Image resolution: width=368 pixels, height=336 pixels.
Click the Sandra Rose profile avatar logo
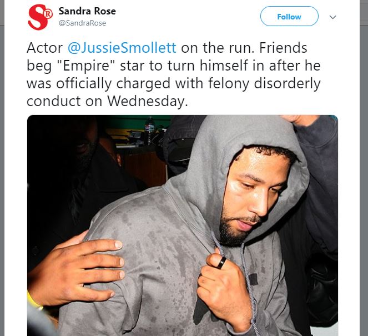coord(40,17)
